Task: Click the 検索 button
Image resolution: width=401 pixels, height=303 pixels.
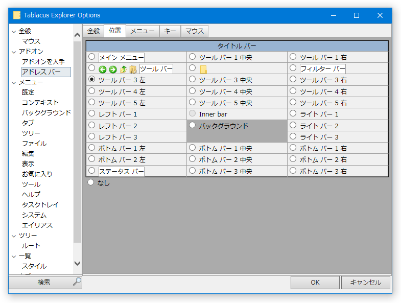Action: (45, 282)
